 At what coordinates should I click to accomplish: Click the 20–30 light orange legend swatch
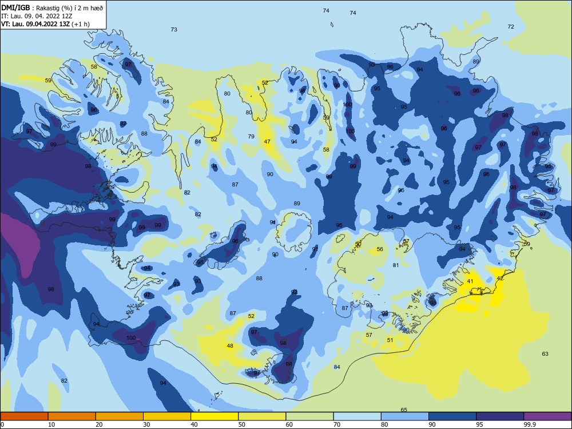tap(120, 416)
